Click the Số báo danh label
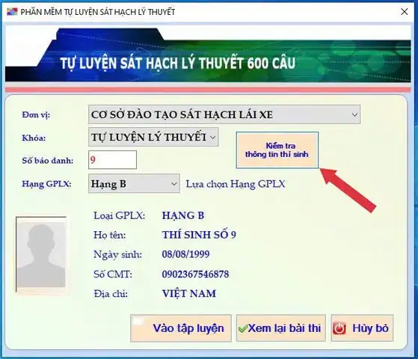Viewport: 418px width, 359px height. coord(47,161)
